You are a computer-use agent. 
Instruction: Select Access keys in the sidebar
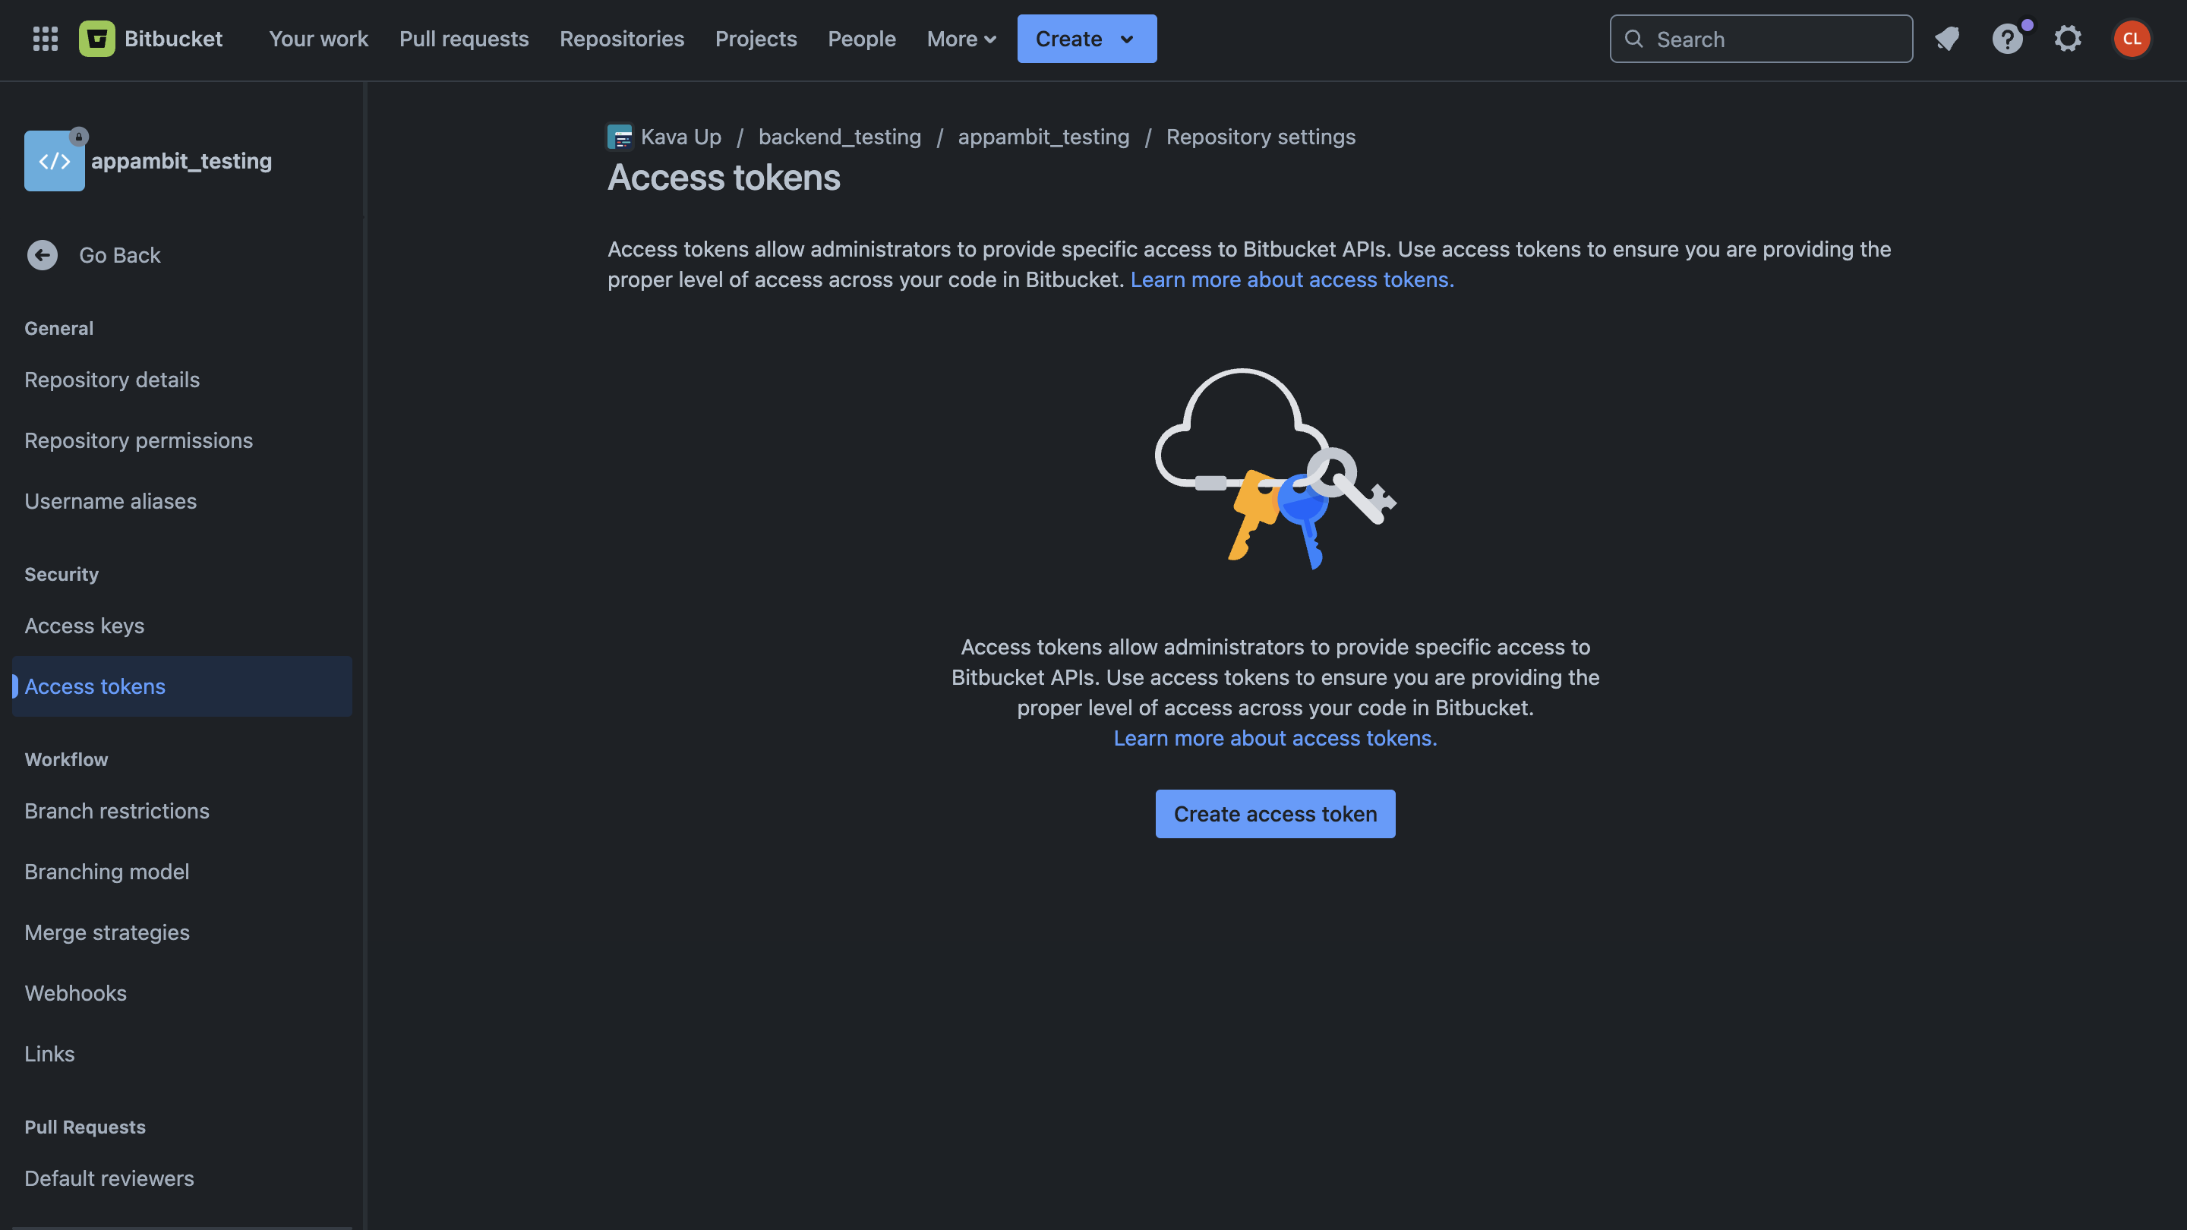point(84,626)
